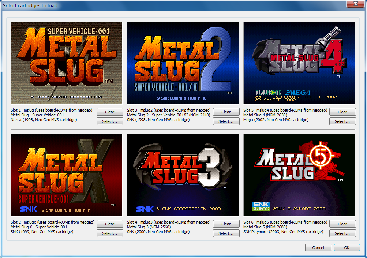Click the 'Slot 1 mslug' description line
Viewport: 367px width, 258px height.
(x=52, y=110)
